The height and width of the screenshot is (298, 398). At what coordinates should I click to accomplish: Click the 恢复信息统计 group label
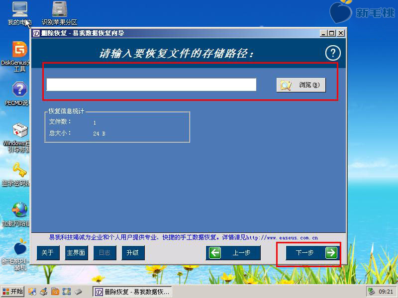point(66,111)
